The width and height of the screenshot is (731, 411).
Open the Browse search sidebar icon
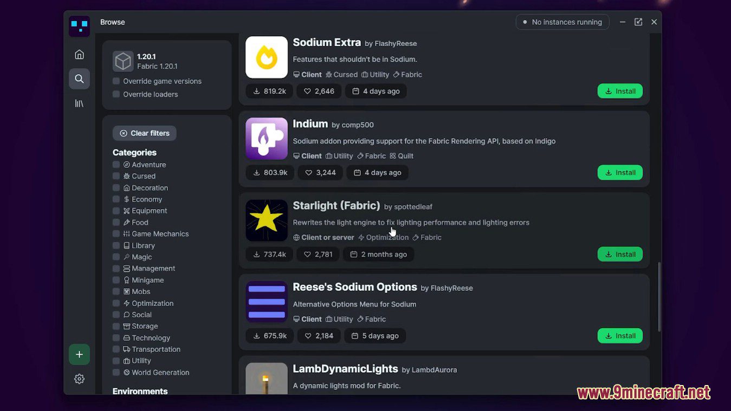tap(79, 79)
